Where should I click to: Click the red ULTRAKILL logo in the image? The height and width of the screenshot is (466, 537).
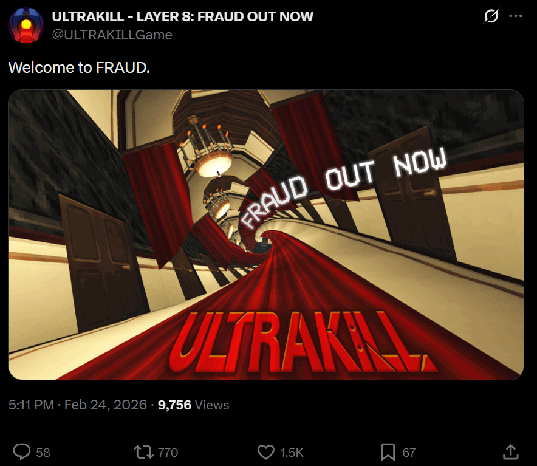[x=303, y=341]
